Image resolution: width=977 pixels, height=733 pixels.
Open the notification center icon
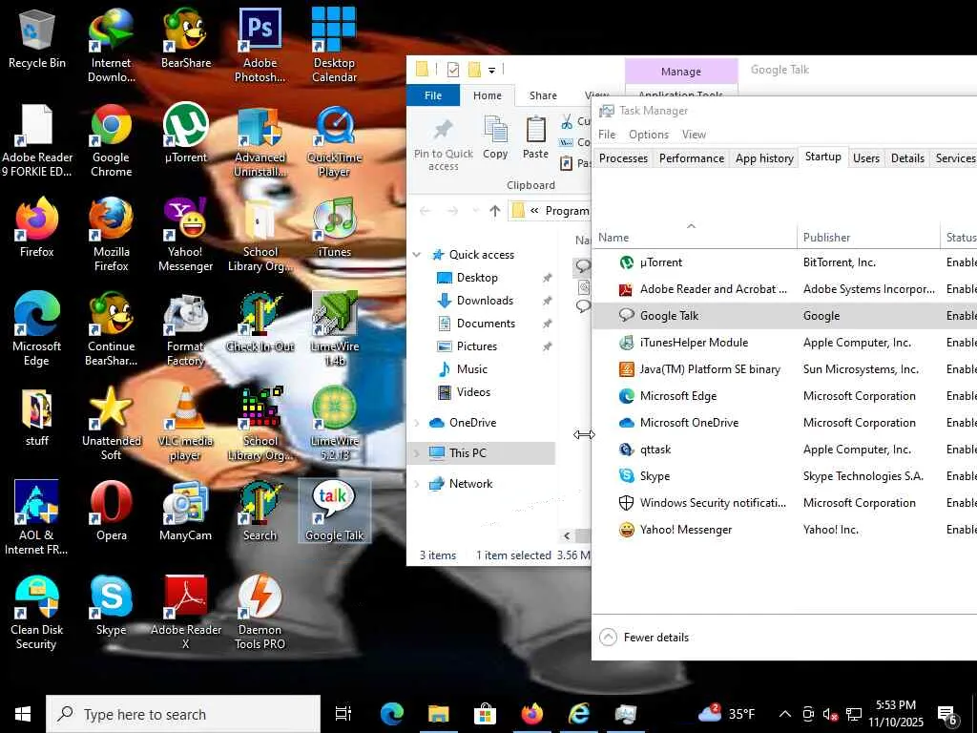[947, 714]
